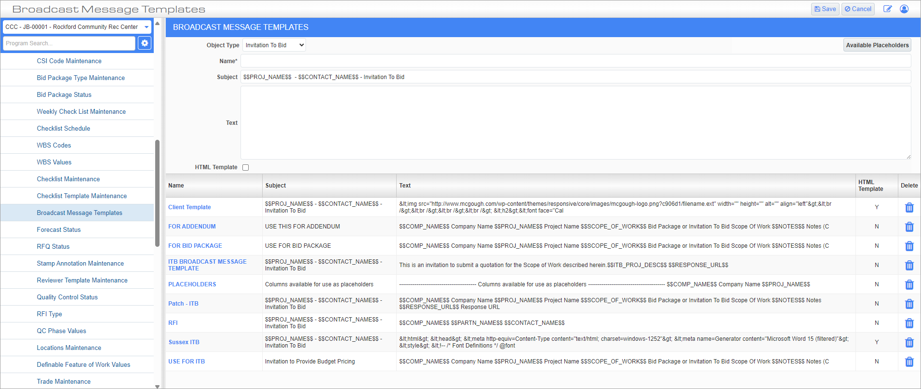921x389 pixels.
Task: Delete the Client Template row
Action: pos(909,207)
